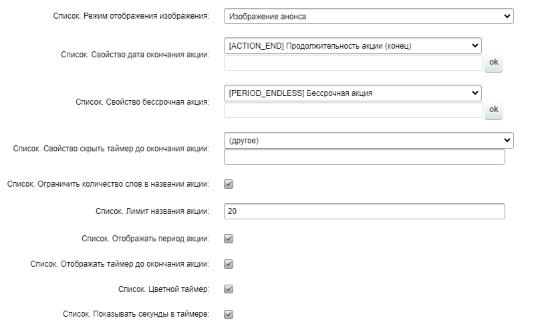The image size is (538, 322).
Task: Expand the [ACTION_END] property dropdown
Action: [352, 46]
